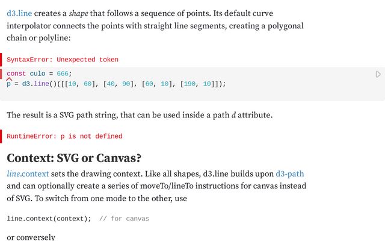Click the '// for canvas' comment
This screenshot has height=241, width=385.
[124, 219]
